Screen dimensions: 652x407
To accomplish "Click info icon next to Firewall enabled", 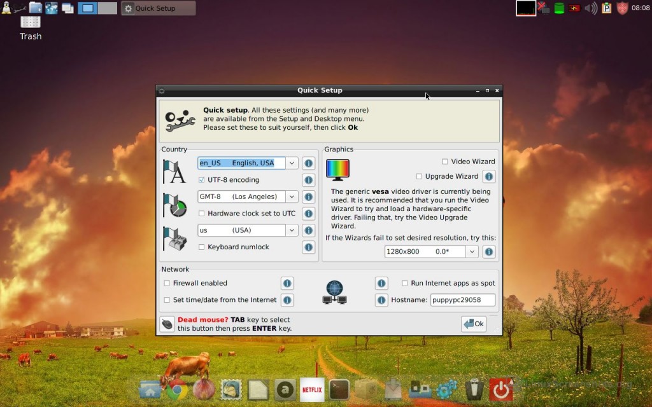I will coord(287,284).
